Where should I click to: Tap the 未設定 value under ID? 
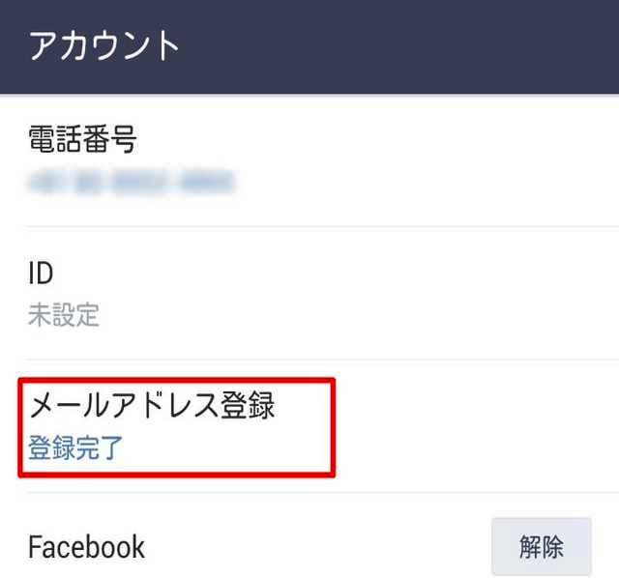pos(64,315)
